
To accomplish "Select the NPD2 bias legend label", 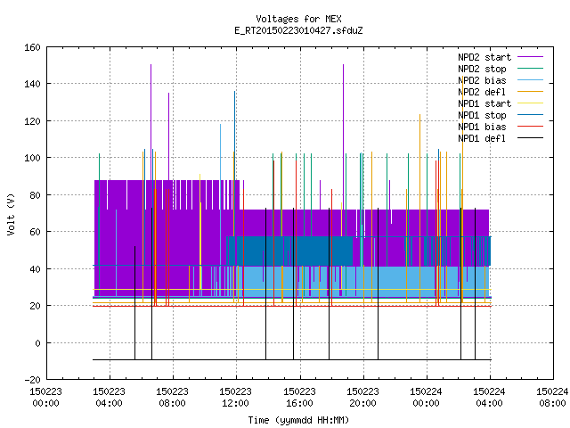I will (482, 80).
